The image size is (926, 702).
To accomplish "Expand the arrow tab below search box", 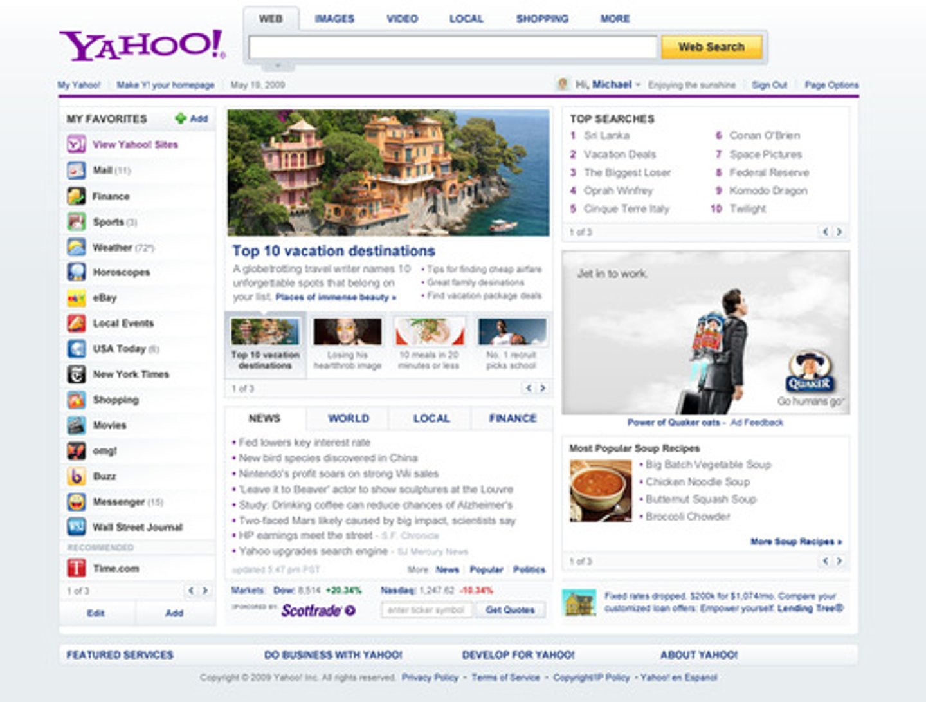I will click(278, 66).
